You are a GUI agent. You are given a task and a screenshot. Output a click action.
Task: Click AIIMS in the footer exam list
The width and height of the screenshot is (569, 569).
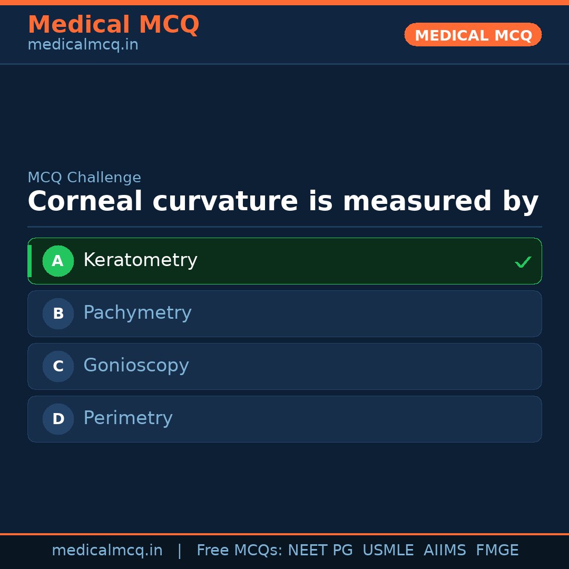pos(445,550)
